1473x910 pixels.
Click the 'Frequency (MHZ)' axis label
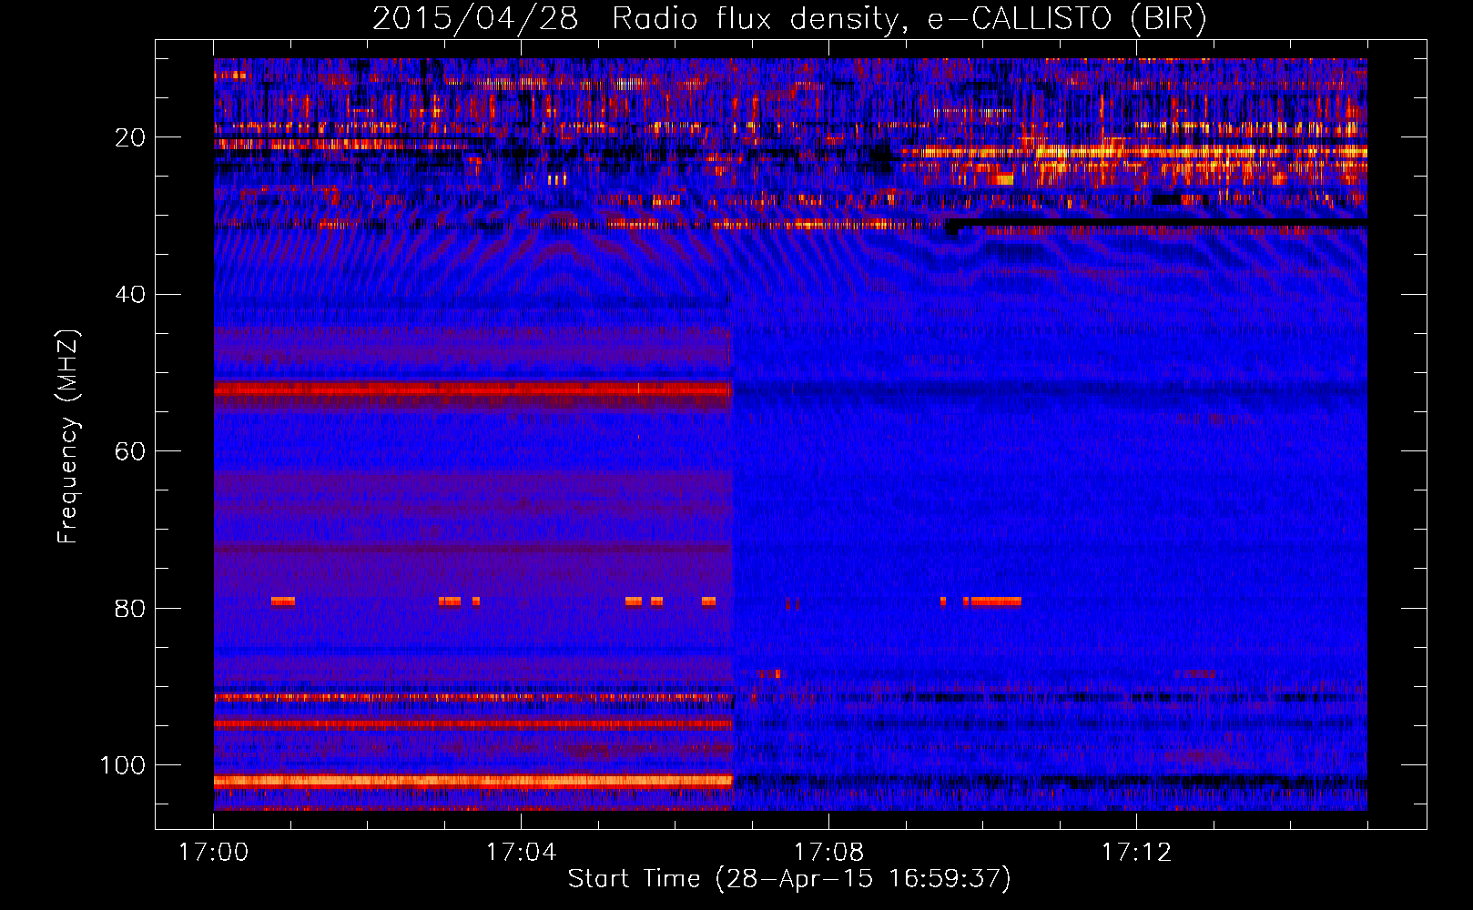coord(68,436)
